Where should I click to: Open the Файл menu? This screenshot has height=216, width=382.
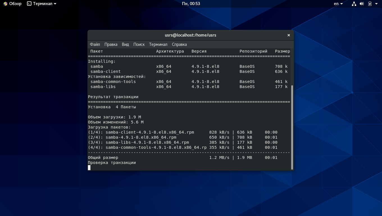(95, 44)
